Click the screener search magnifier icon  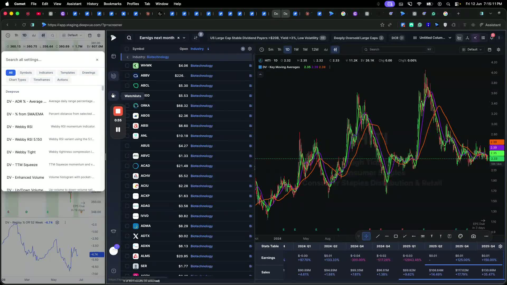tap(129, 38)
